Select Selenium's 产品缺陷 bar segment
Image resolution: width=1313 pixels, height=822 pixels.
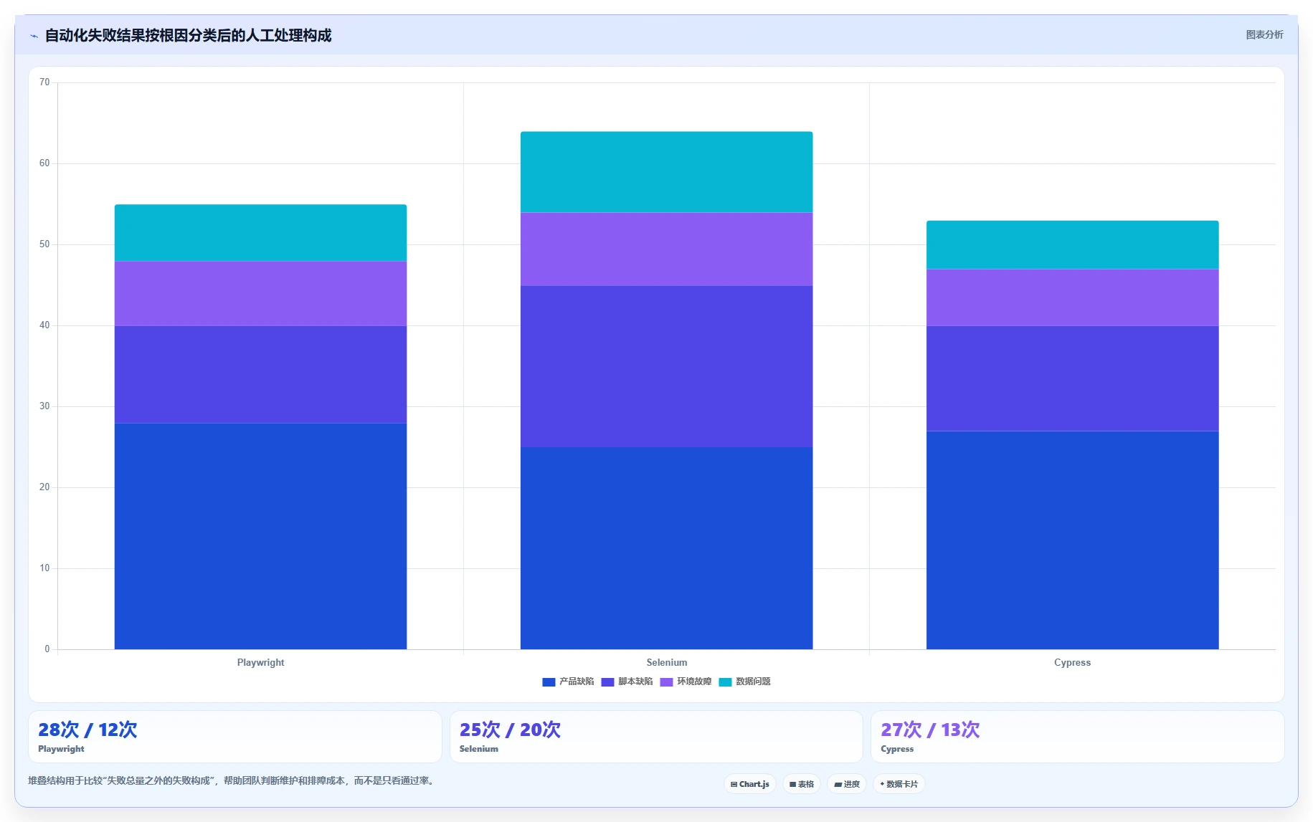[666, 548]
